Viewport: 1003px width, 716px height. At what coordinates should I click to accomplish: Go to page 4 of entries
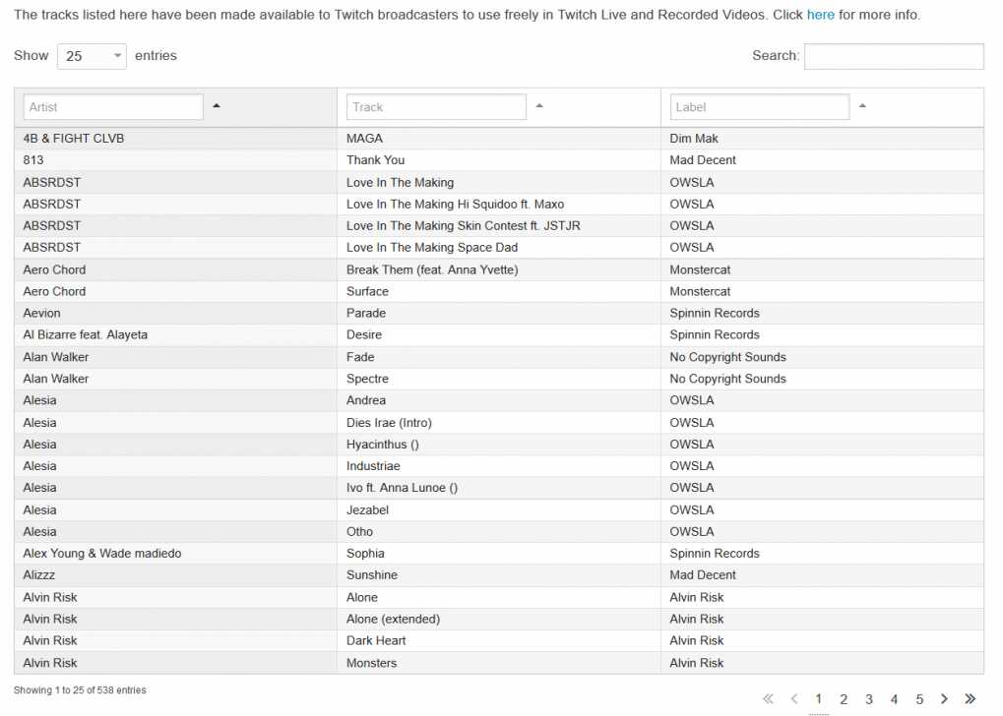pos(895,699)
